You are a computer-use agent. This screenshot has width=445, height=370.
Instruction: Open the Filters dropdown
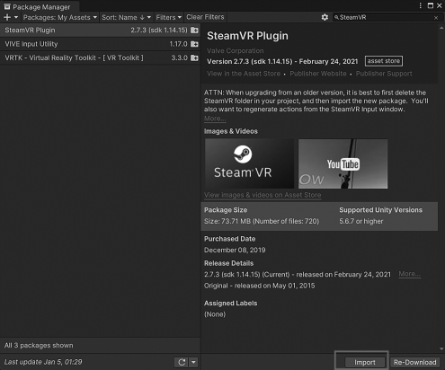pos(168,17)
